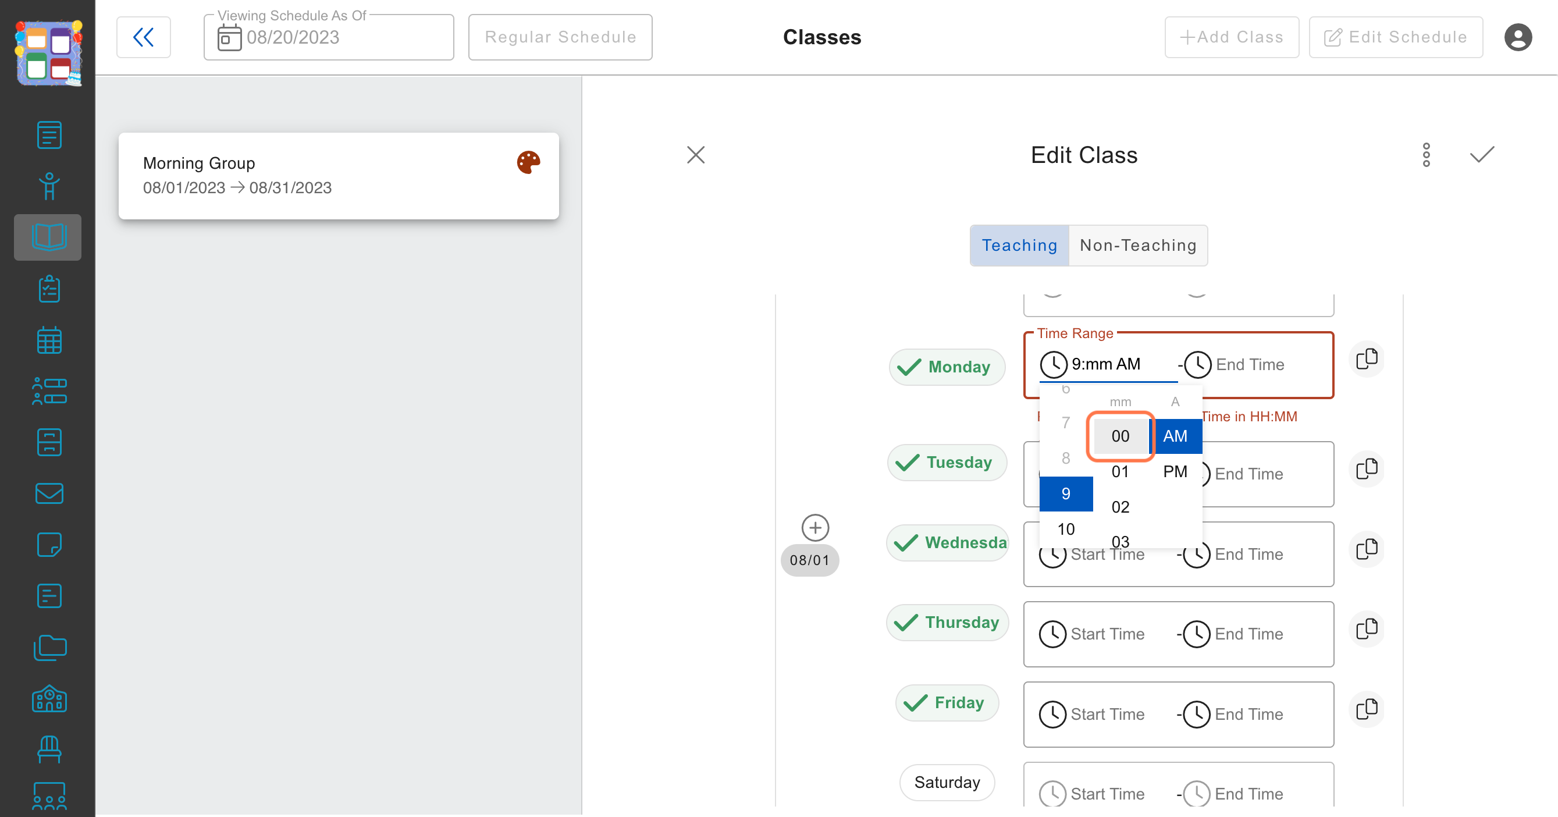Open the students person sidebar icon
Image resolution: width=1558 pixels, height=817 pixels.
click(49, 186)
